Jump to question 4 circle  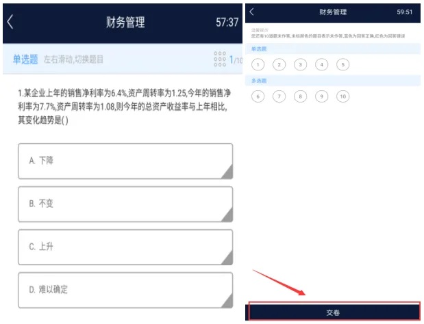(321, 65)
